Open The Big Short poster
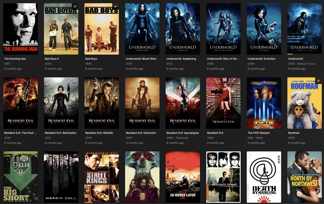Screen dimensions: 324x204 [x=21, y=177]
